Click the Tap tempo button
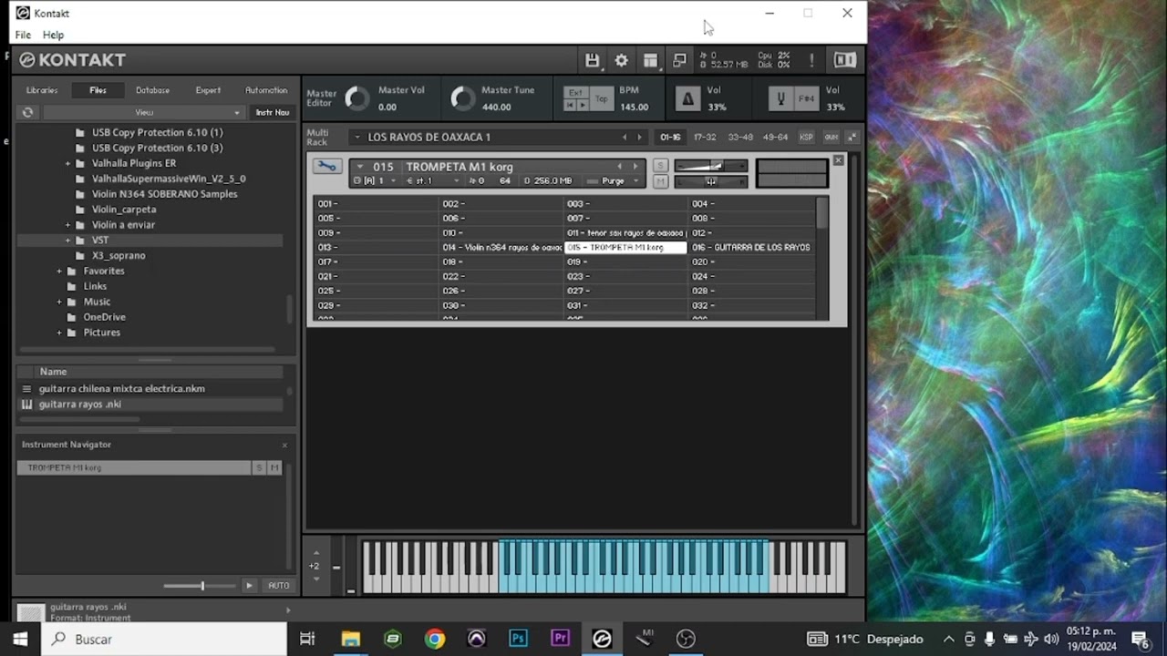This screenshot has width=1167, height=656. [x=602, y=98]
